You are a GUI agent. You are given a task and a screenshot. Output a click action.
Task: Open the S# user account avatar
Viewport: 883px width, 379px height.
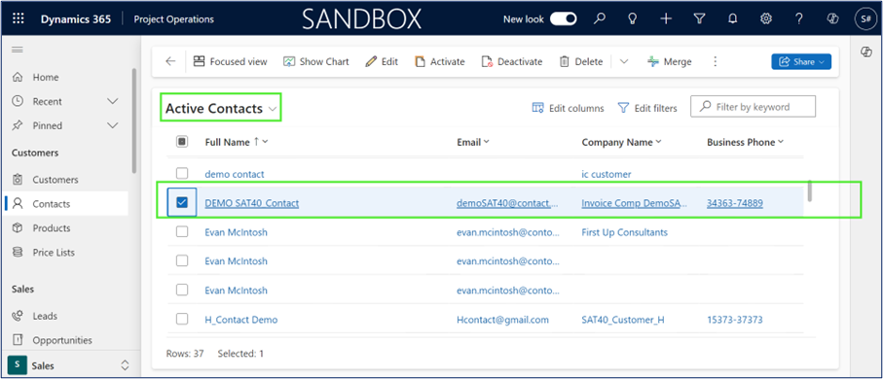(865, 19)
